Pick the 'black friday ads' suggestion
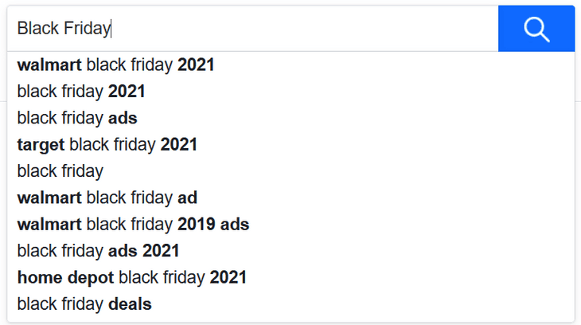Image resolution: width=581 pixels, height=325 pixels. coord(77,118)
